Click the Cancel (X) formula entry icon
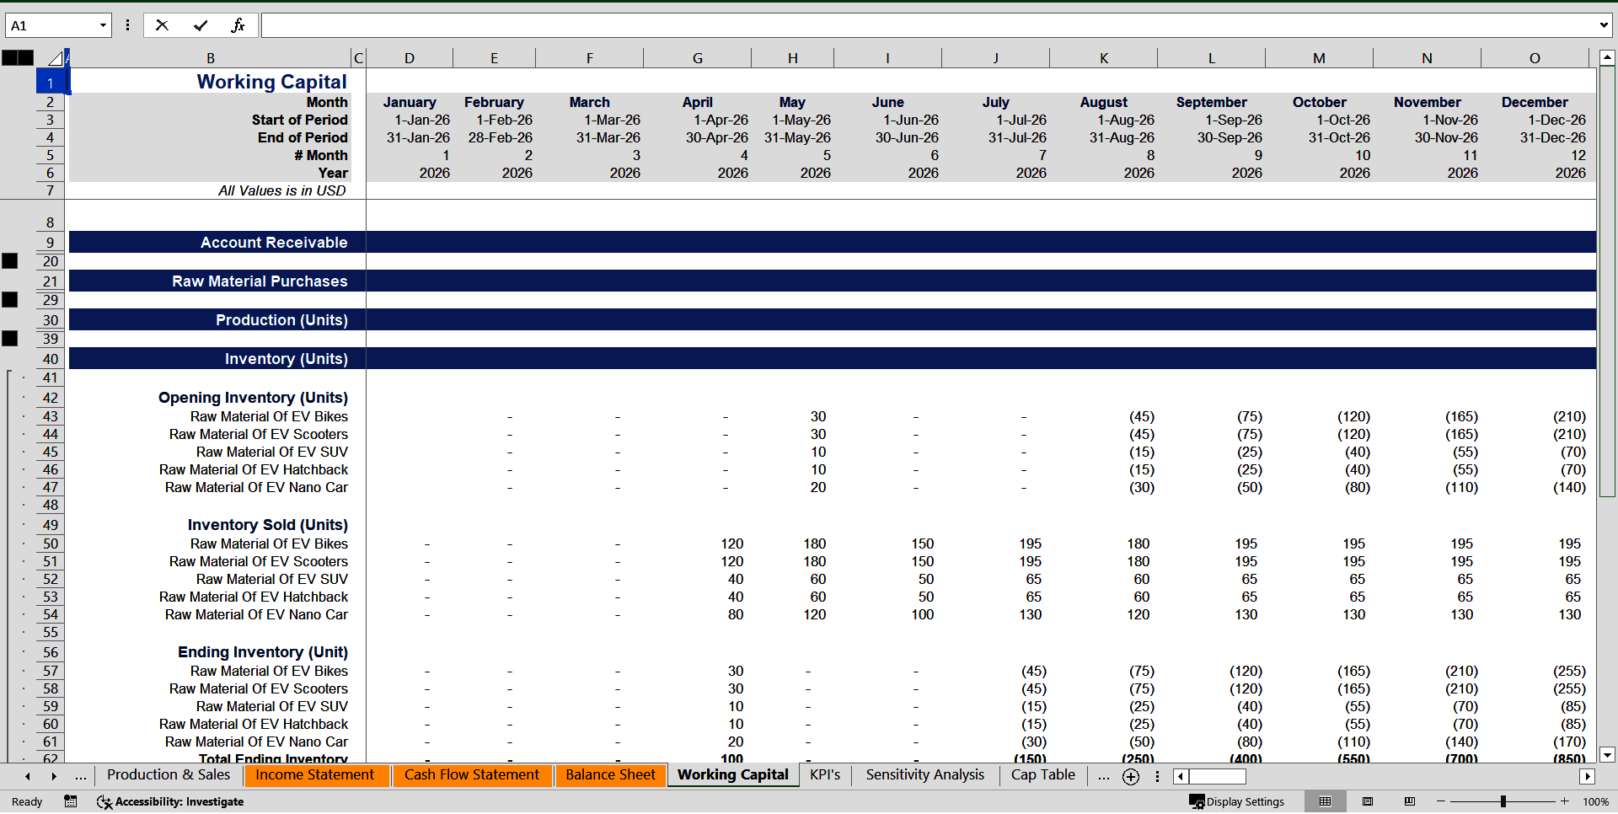This screenshot has width=1618, height=814. (162, 25)
